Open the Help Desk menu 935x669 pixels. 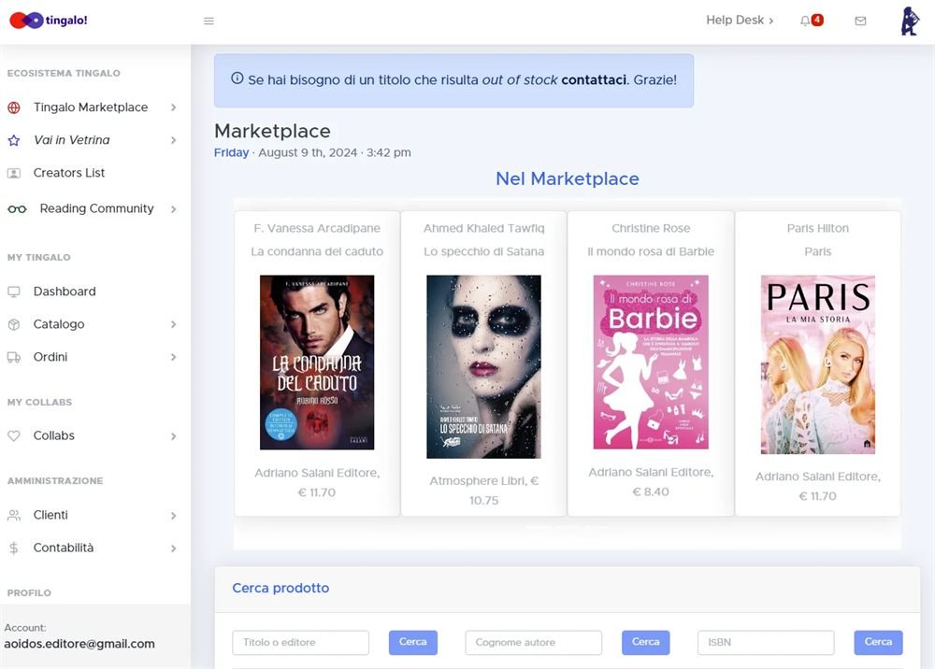pos(740,21)
